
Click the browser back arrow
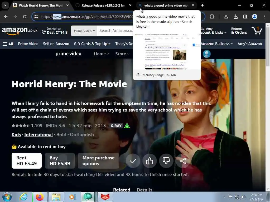coord(6,17)
